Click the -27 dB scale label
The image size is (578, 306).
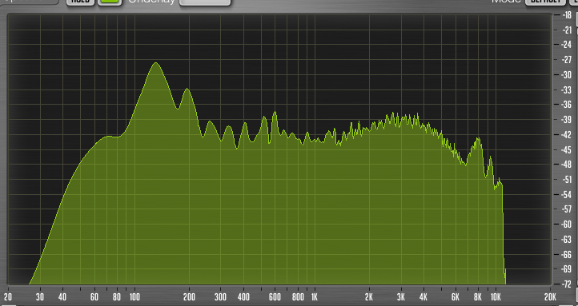pyautogui.click(x=567, y=60)
